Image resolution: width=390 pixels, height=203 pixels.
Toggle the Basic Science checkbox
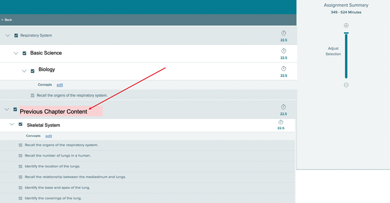[25, 53]
